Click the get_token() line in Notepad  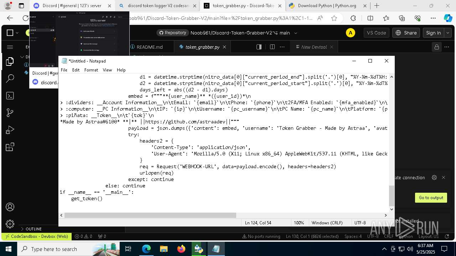(87, 198)
